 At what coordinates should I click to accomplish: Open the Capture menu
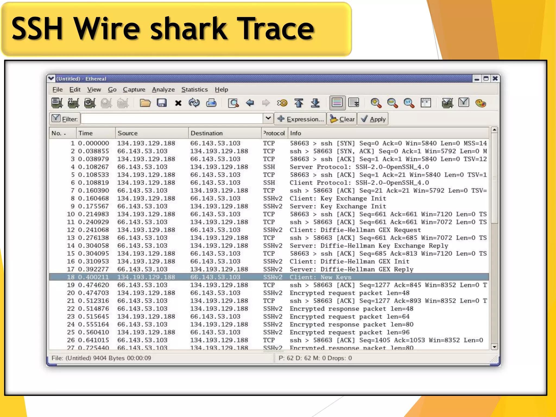point(134,90)
